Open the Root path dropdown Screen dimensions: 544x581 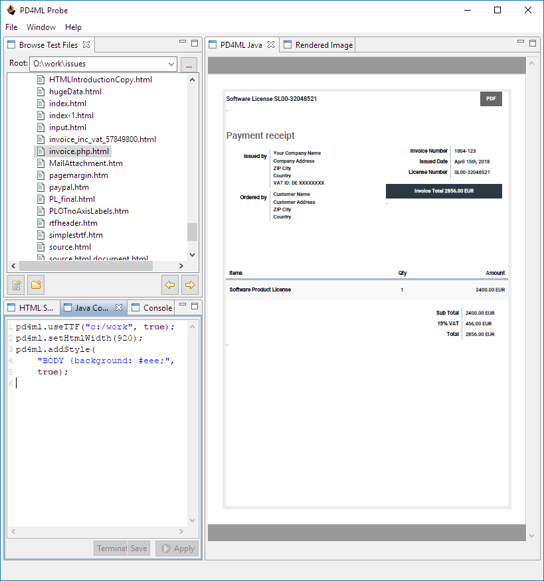pyautogui.click(x=171, y=64)
